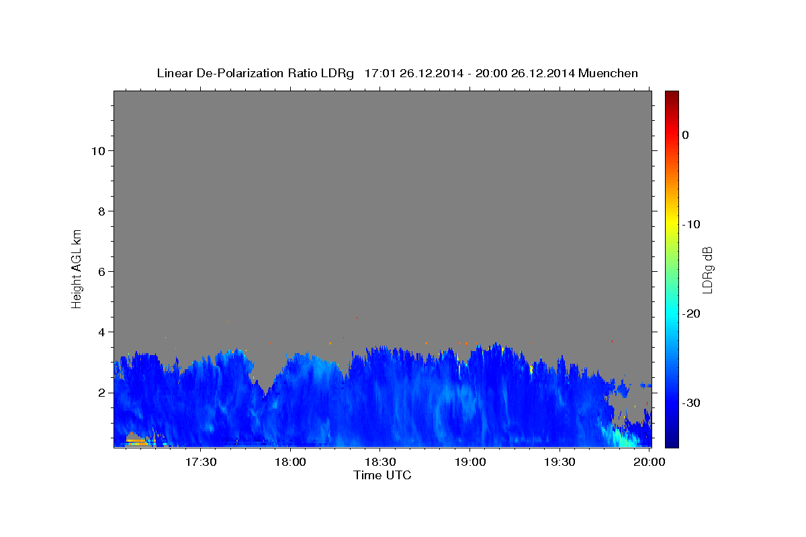The height and width of the screenshot is (537, 806).
Task: Click the 20:00 time tick label
Action: (x=650, y=462)
